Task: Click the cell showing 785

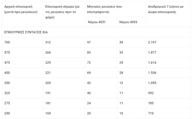Action: click(151, 103)
